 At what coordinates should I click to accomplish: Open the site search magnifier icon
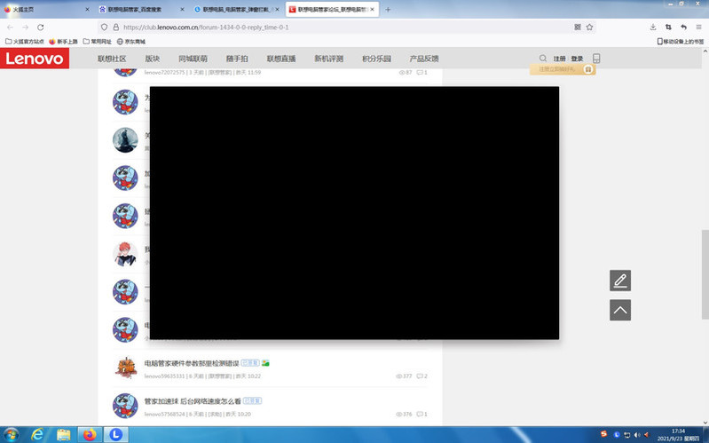(543, 59)
